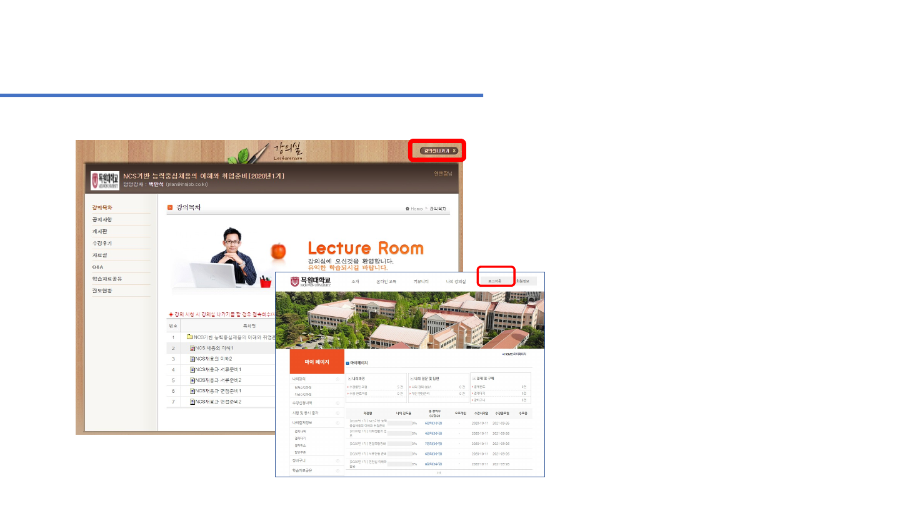Click the 로그아웃 logout button
The image size is (900, 506).
pos(495,282)
